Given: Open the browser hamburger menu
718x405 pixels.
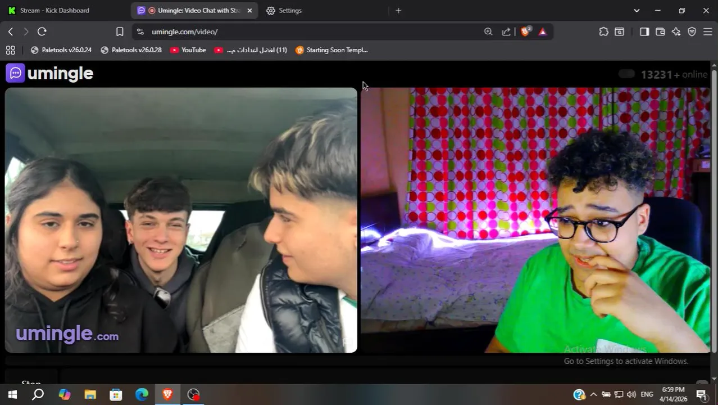Looking at the screenshot, I should tap(708, 31).
